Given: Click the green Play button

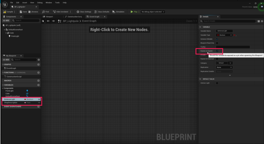Looking at the screenshot, I should 134,12.
